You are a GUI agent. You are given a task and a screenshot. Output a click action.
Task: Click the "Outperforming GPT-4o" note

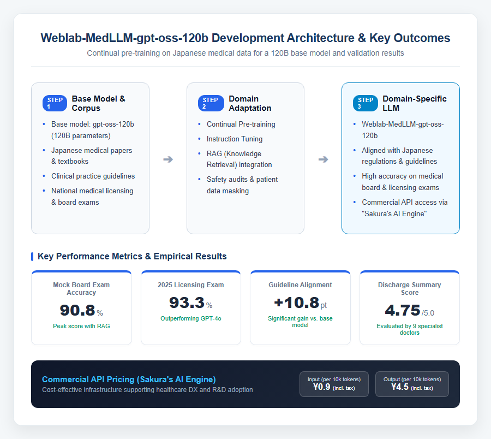[x=191, y=319]
